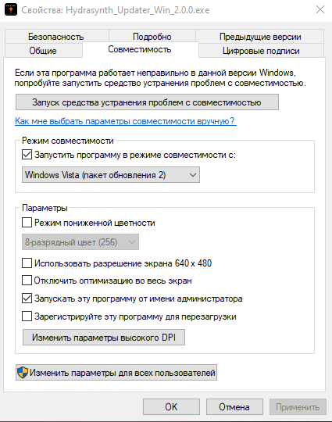Screen dimensions: 332x422
Task: Tick disable fullscreen optimization checkbox
Action: (27, 281)
